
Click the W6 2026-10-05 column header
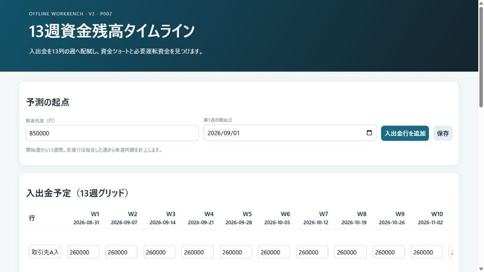click(277, 218)
